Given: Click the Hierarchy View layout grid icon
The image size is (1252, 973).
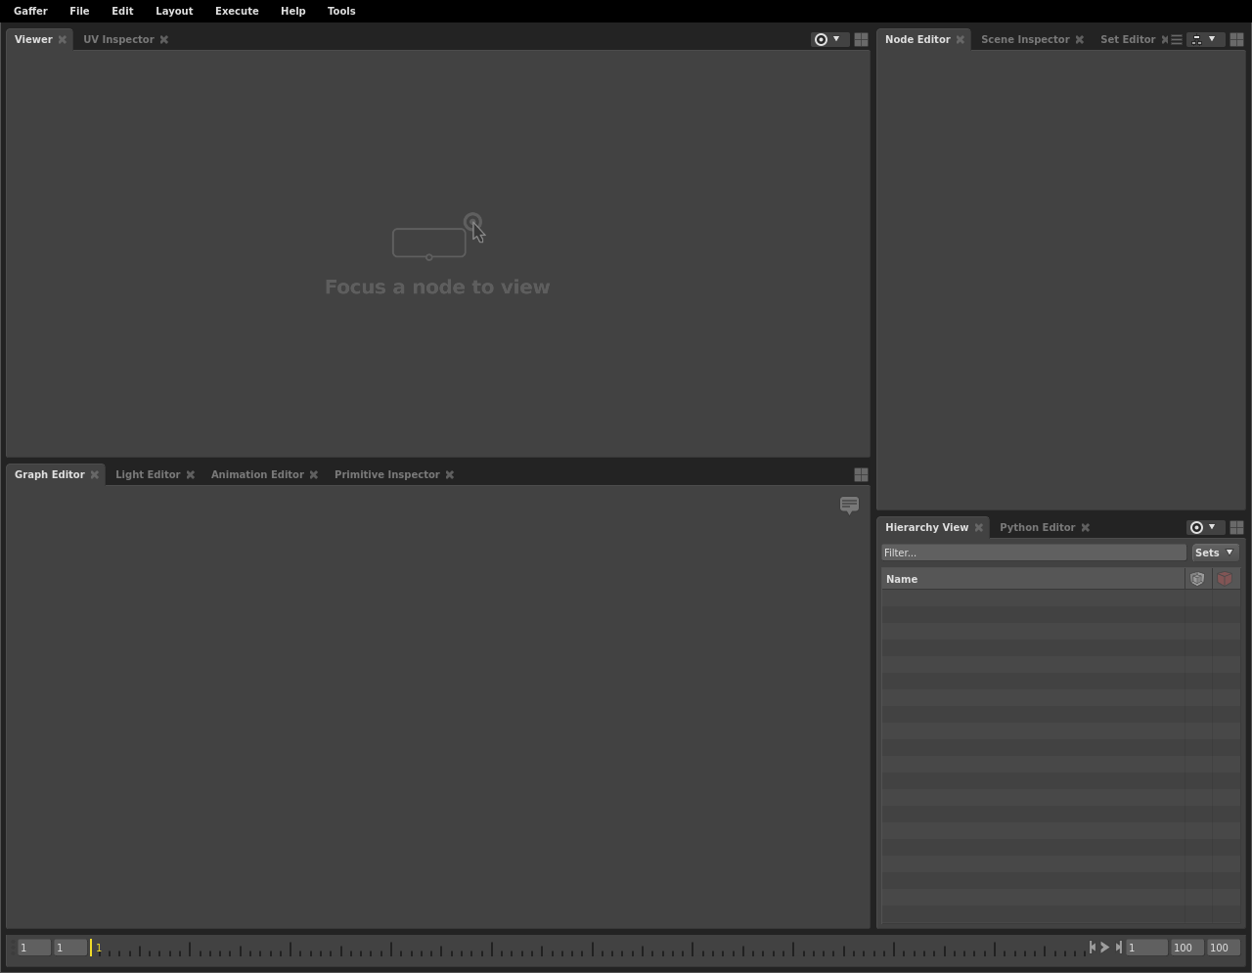Looking at the screenshot, I should (x=1236, y=528).
